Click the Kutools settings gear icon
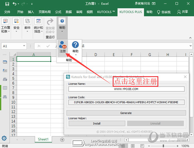The image size is (194, 148). (x=5, y=138)
